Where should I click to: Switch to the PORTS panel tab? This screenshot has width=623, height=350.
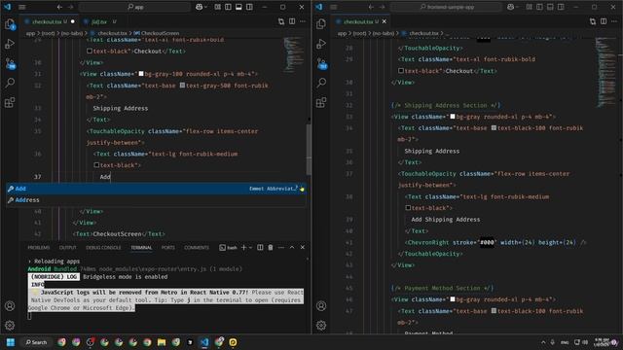(168, 248)
